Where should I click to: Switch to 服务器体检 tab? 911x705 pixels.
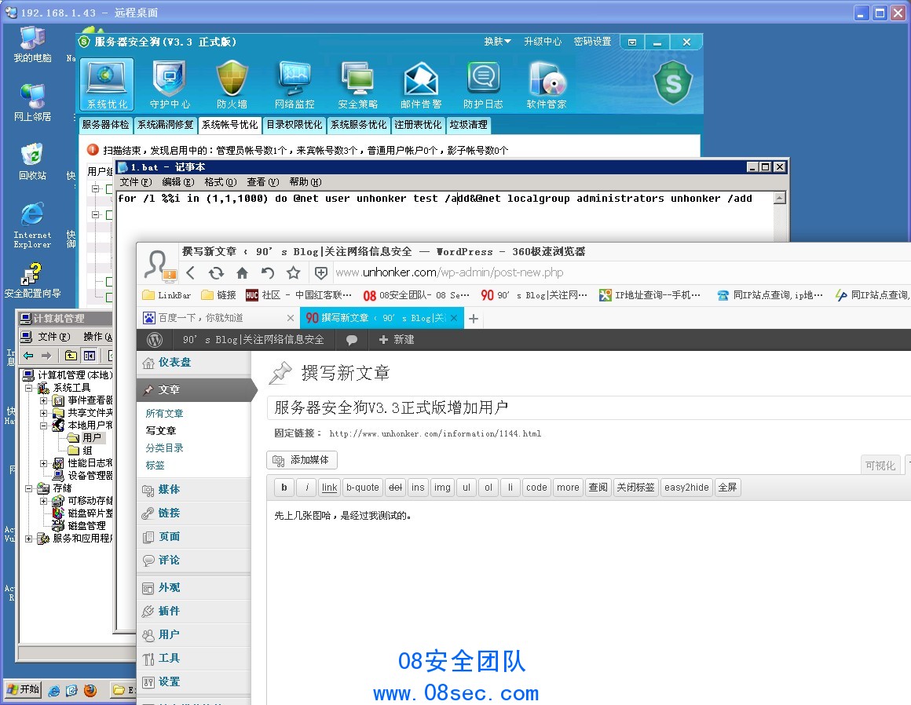pos(105,125)
